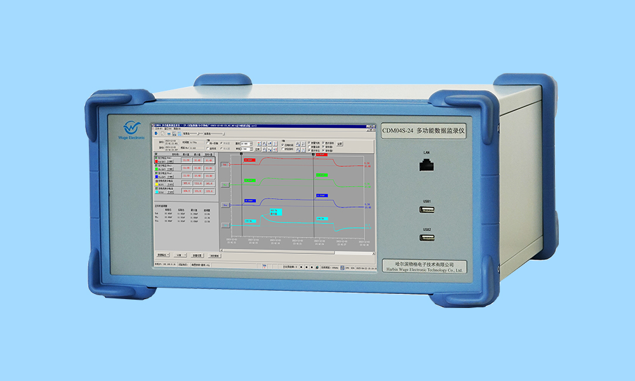Open the first dropdown button at bottom left

164,255
